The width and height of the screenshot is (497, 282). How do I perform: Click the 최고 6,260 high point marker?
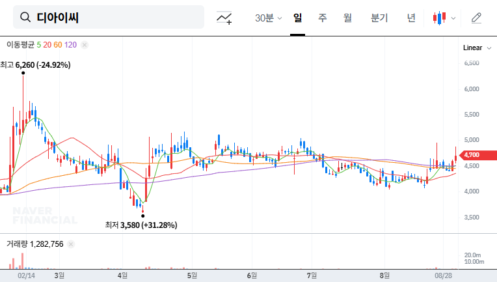pyautogui.click(x=23, y=73)
